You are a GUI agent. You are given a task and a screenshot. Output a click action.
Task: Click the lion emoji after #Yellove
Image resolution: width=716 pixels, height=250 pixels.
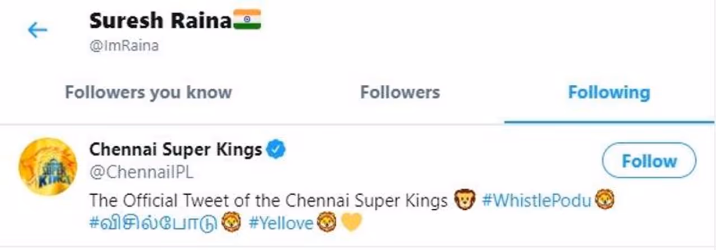(x=326, y=223)
